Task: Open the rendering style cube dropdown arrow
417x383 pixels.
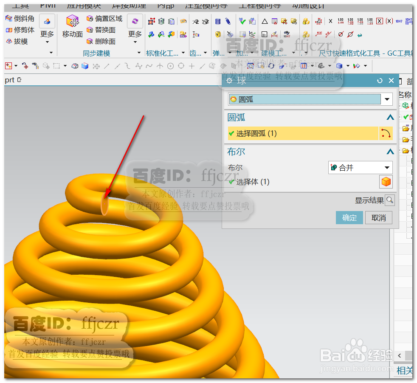Action: point(348,66)
